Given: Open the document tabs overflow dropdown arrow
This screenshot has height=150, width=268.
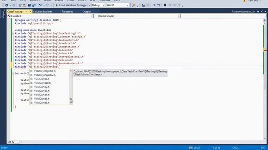Looking at the screenshot, I should [x=265, y=12].
